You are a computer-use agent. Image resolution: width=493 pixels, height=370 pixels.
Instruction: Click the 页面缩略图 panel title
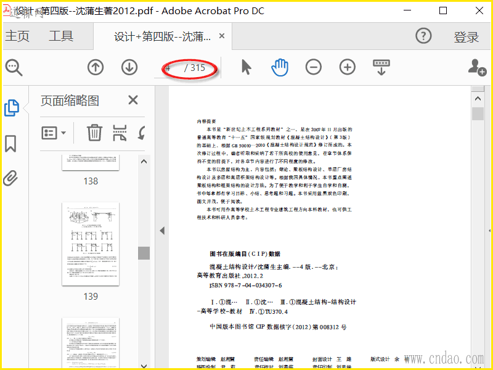coord(70,101)
